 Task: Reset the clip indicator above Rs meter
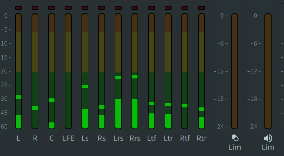[x=101, y=8]
